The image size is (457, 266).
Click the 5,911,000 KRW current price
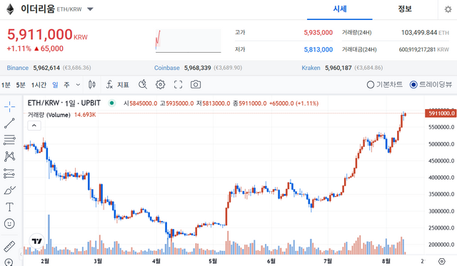pos(47,35)
